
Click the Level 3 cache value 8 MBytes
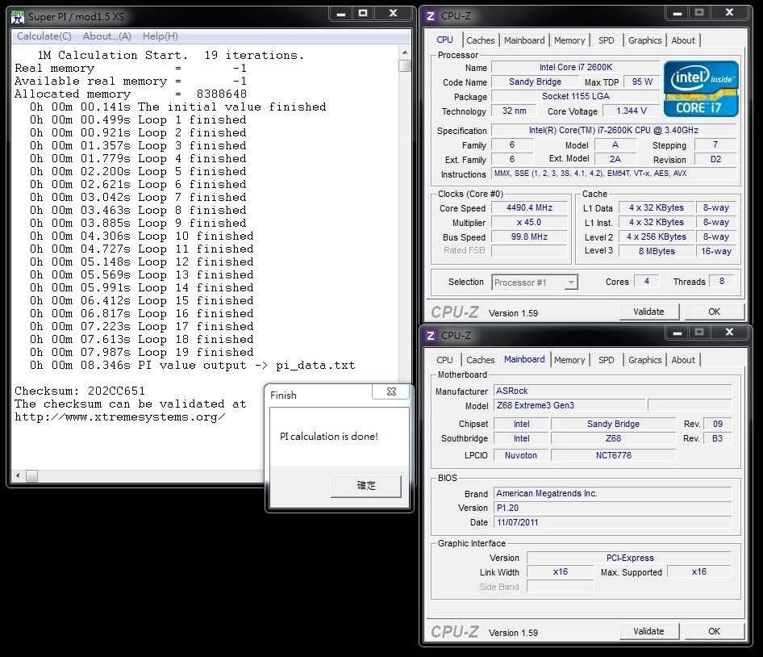(x=657, y=251)
